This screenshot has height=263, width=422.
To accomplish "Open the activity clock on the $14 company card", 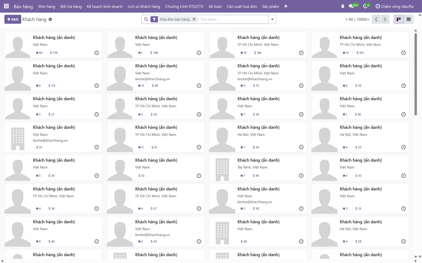I will (97, 147).
